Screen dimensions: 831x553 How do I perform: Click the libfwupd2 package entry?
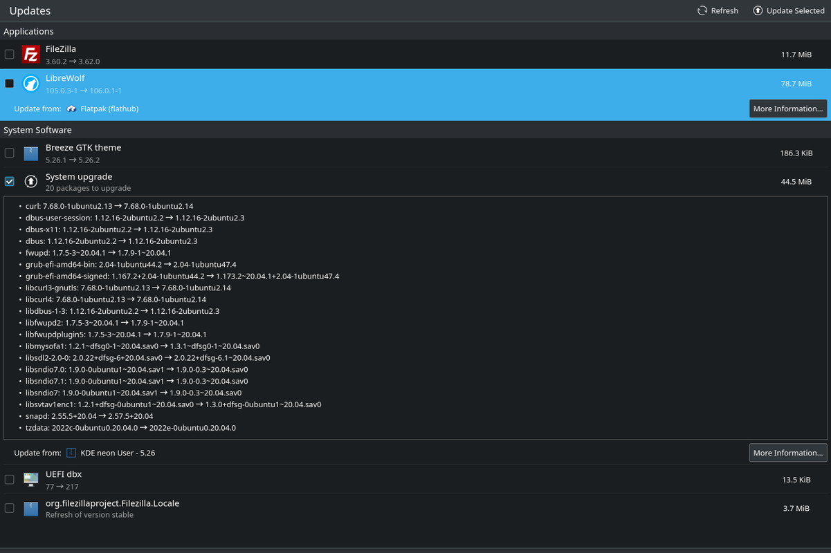[x=104, y=323]
